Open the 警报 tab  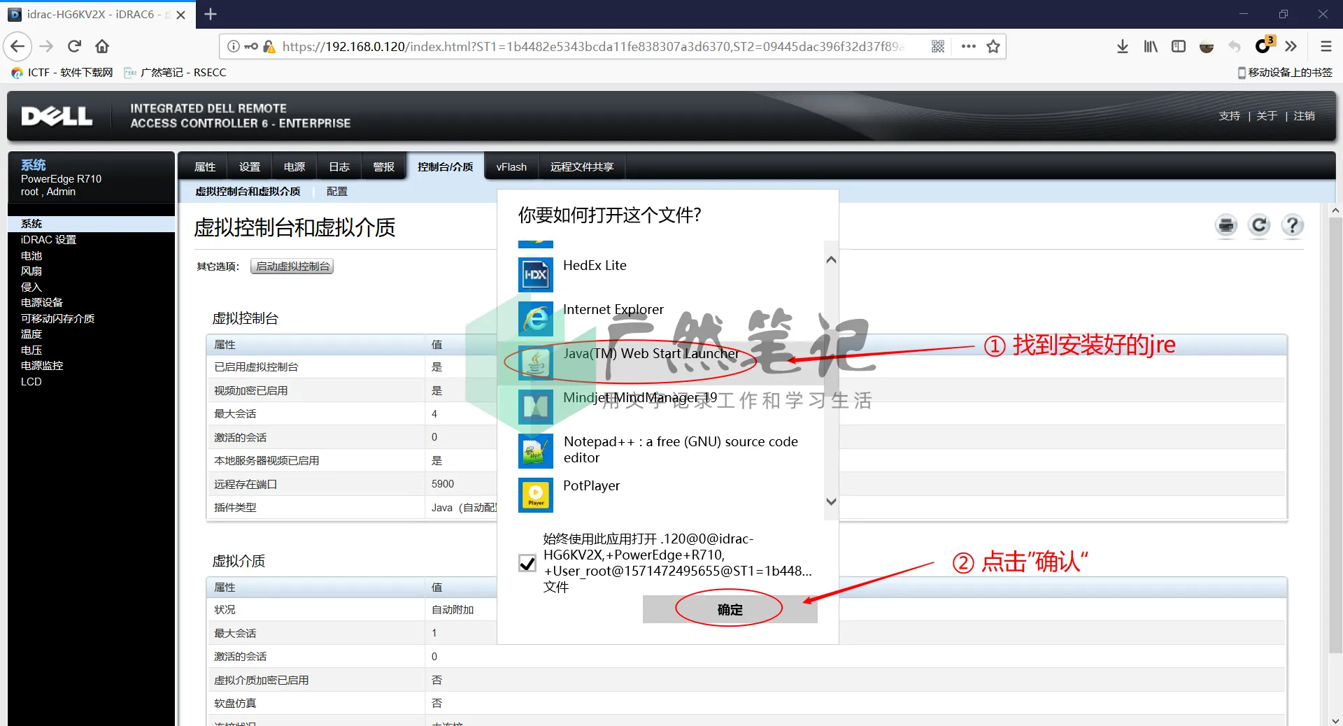click(x=384, y=167)
